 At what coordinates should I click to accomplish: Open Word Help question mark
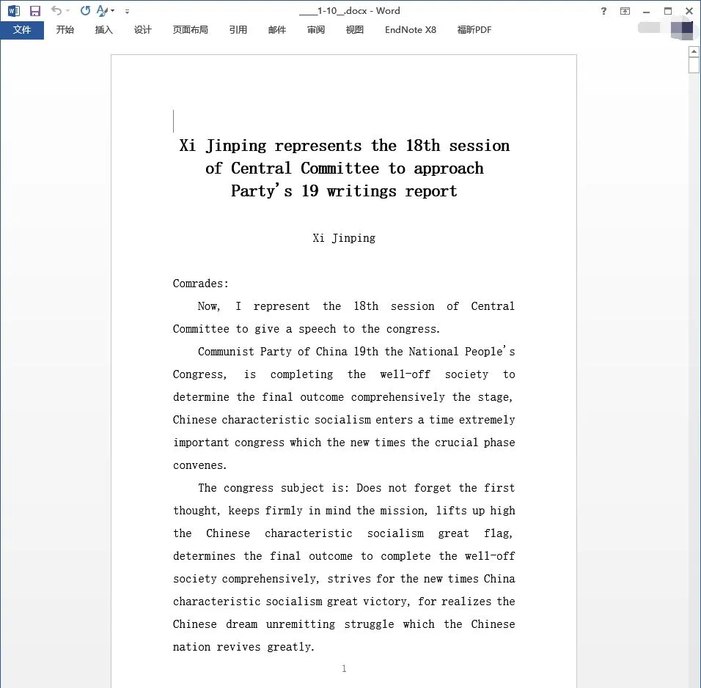click(x=603, y=11)
